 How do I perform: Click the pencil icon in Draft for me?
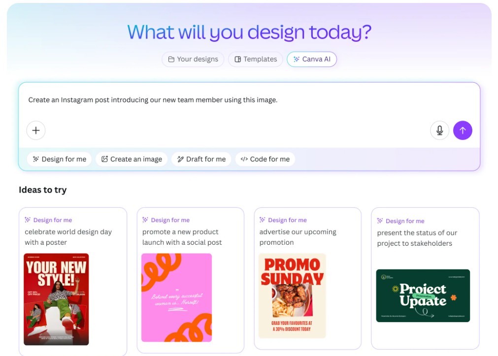180,159
